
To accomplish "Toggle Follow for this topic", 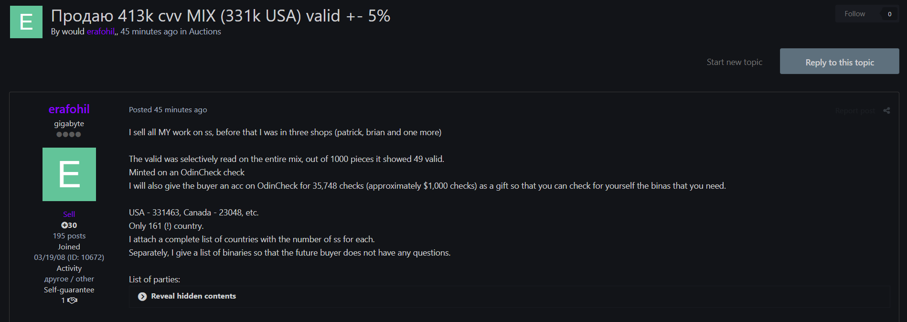I will coord(854,14).
